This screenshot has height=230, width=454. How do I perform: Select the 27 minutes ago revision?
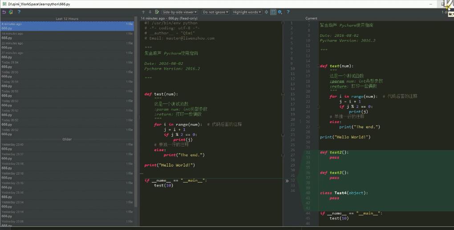(x=67, y=55)
